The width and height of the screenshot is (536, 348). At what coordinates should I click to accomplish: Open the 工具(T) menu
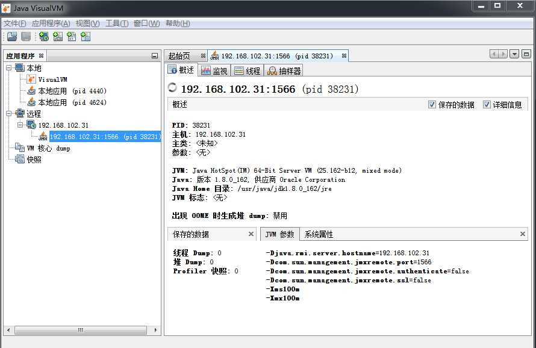pyautogui.click(x=117, y=23)
